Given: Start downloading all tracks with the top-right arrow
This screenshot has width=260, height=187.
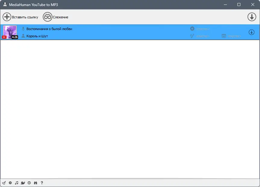Looking at the screenshot, I should coord(252,17).
